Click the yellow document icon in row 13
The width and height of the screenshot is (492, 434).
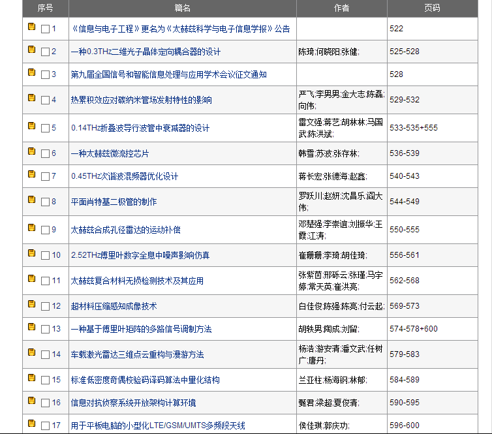(31, 326)
